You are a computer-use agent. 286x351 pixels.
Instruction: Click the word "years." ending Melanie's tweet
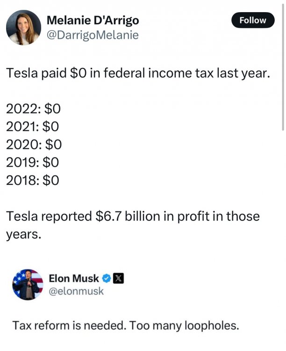pyautogui.click(x=23, y=234)
